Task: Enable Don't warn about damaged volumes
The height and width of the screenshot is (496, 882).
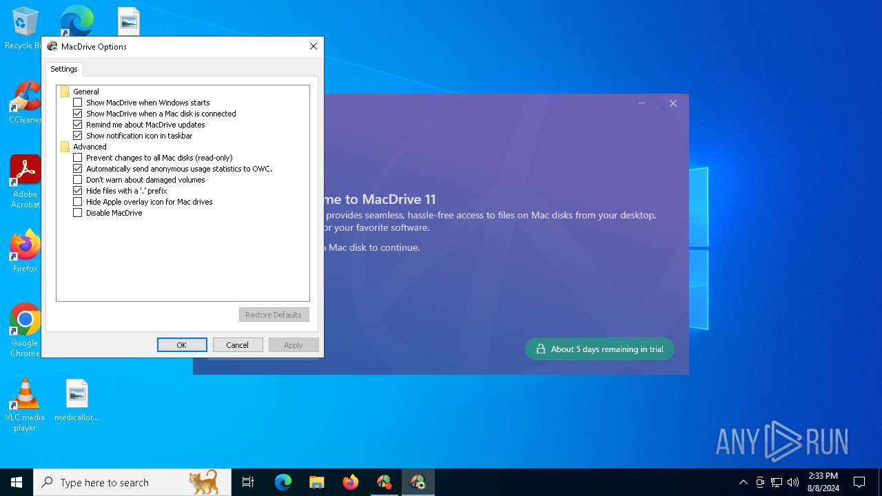Action: 77,180
